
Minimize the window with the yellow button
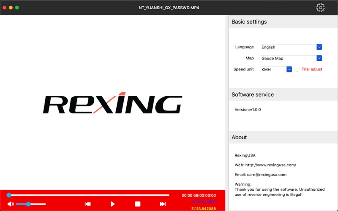[x=11, y=8]
